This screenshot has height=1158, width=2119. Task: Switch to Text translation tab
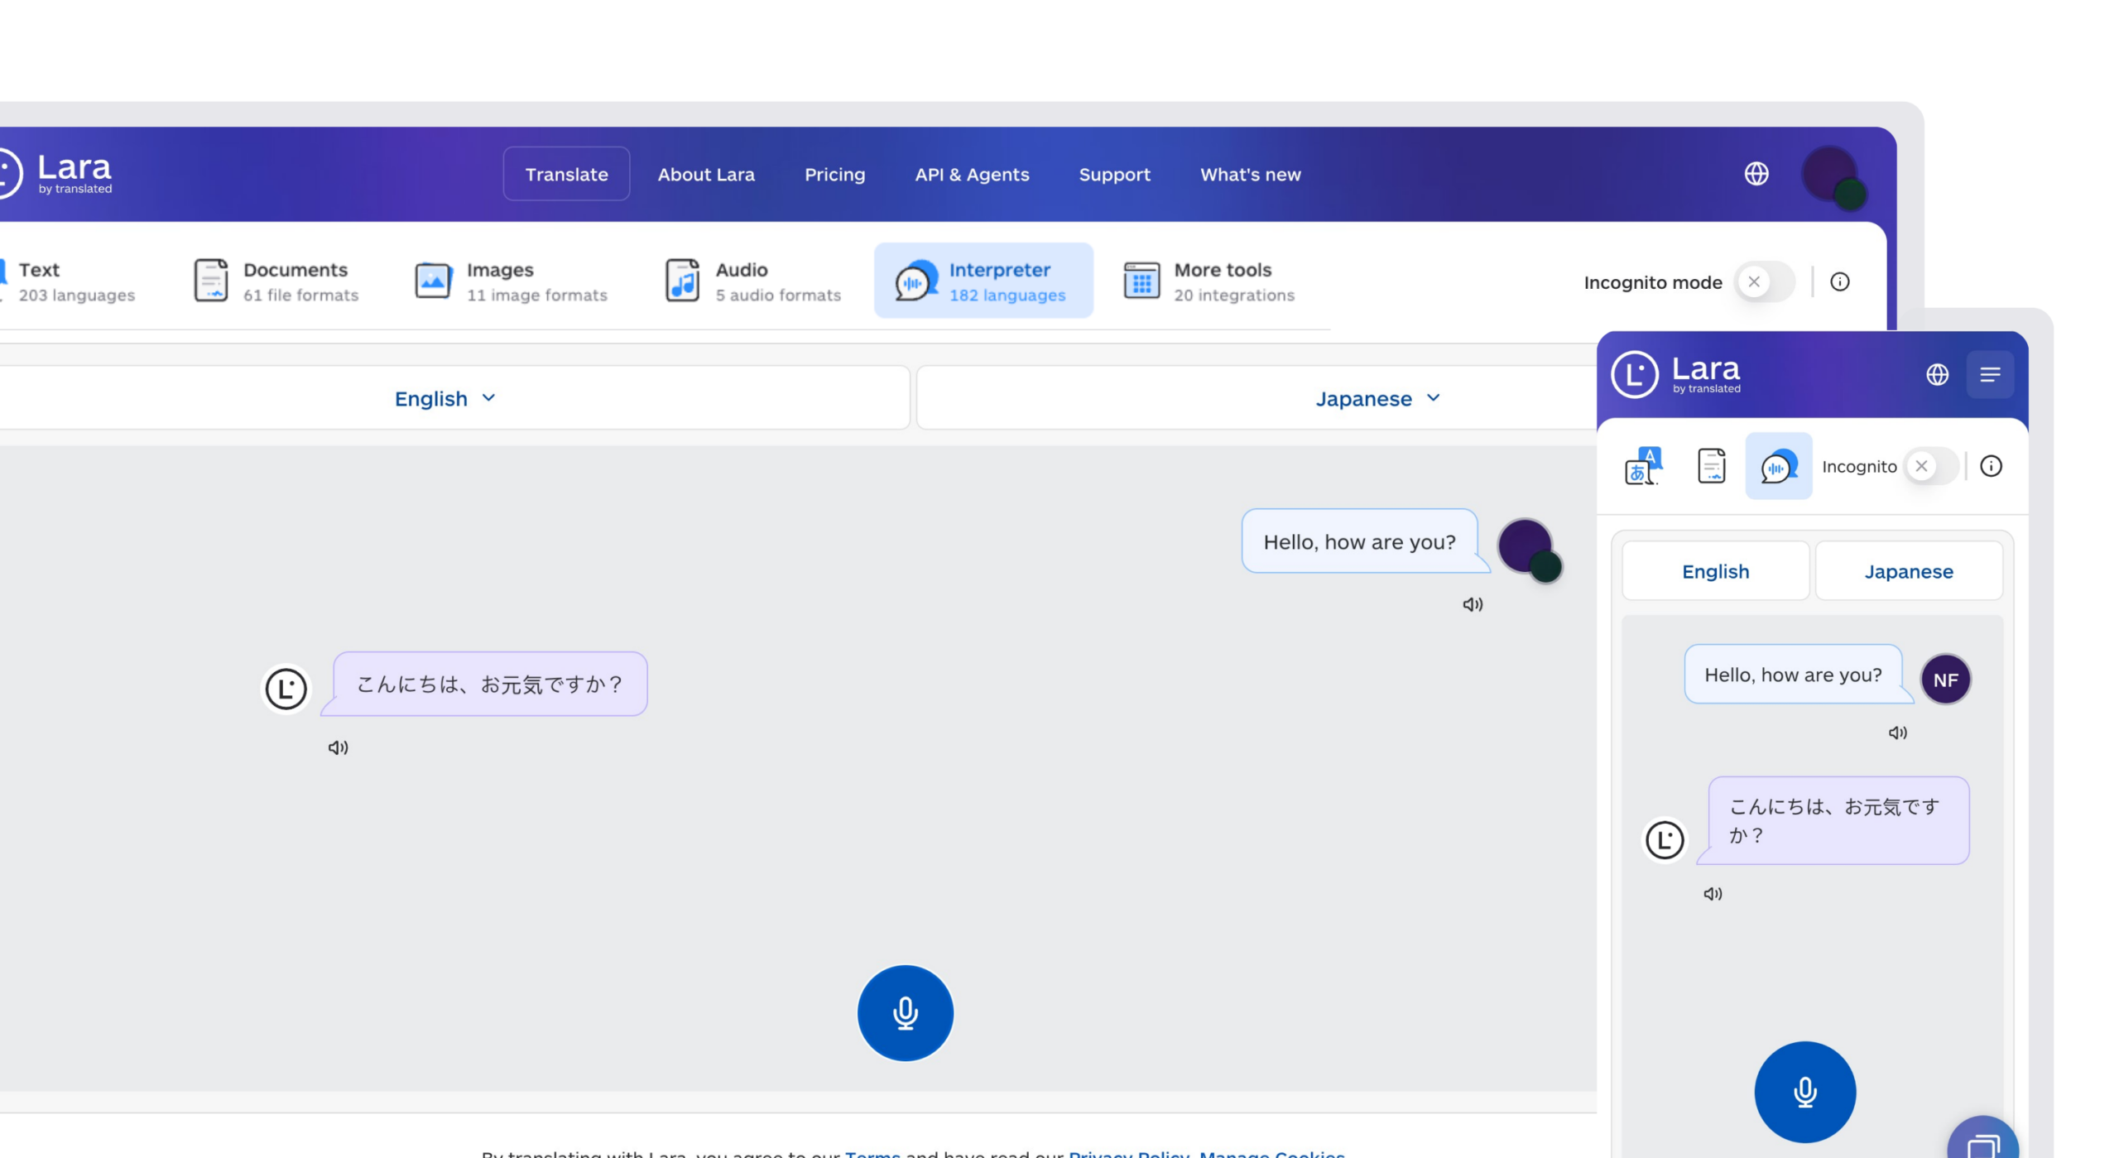pos(66,281)
